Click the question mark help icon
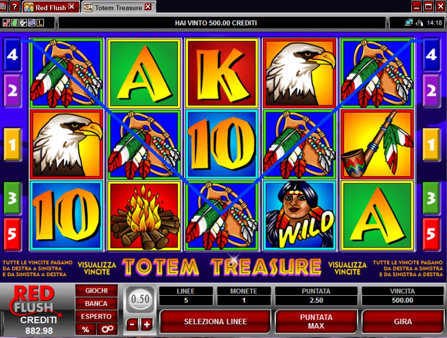 (14, 7)
